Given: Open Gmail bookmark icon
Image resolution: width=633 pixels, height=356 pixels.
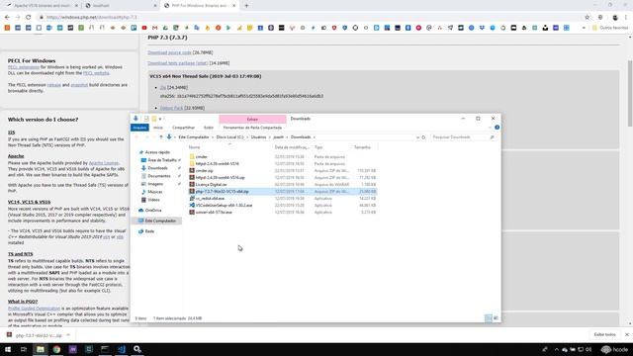Looking at the screenshot, I should click(154, 28).
